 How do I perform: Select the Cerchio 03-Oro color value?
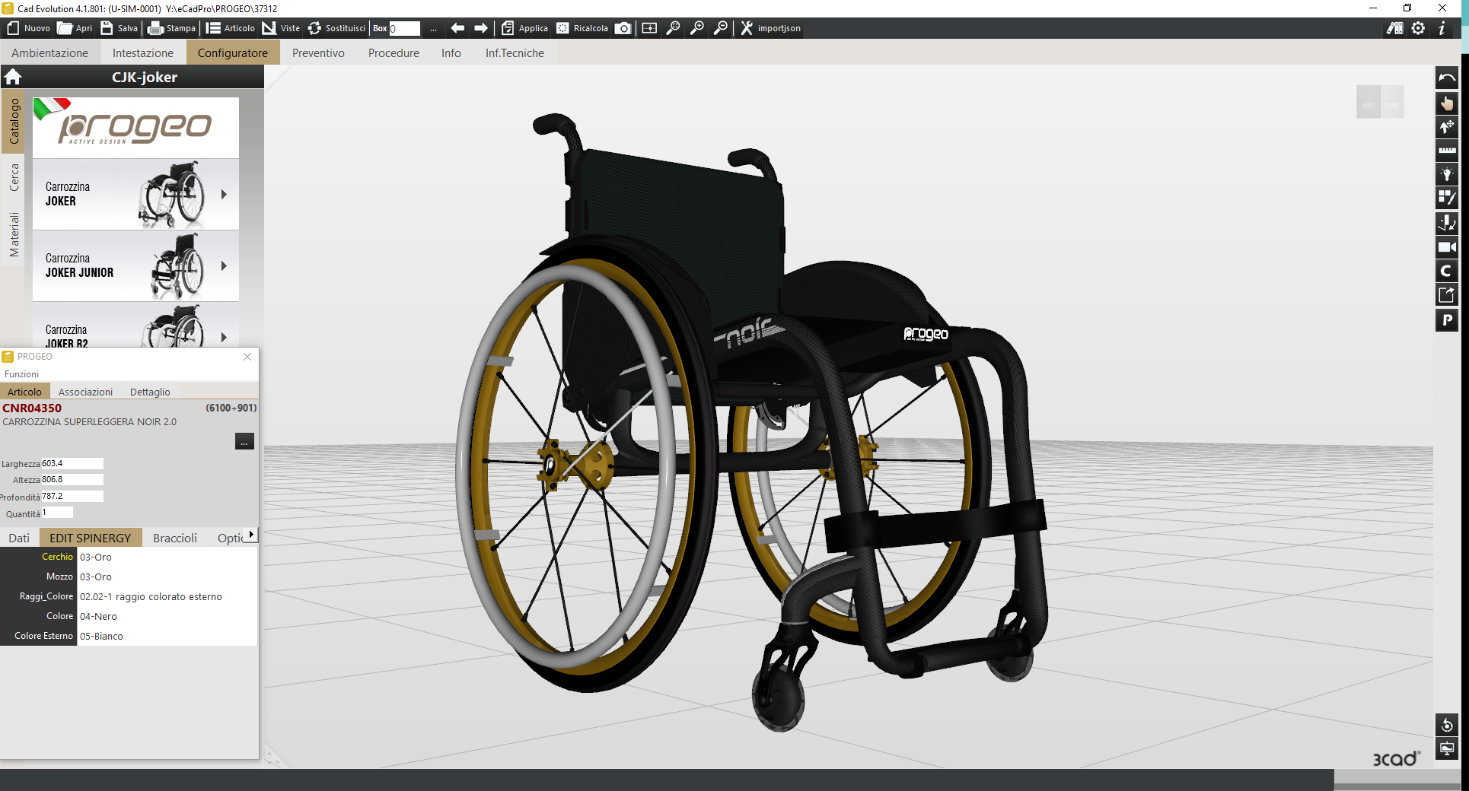[x=167, y=558]
